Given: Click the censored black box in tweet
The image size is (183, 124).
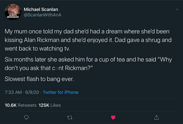Looking at the screenshot, I should point(57,69).
